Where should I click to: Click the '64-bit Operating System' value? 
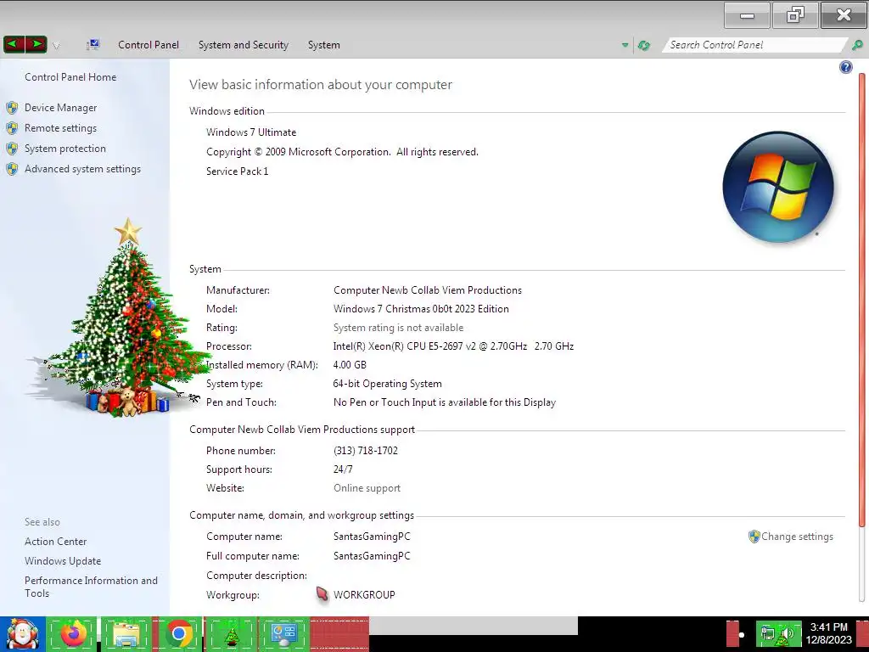click(x=387, y=384)
